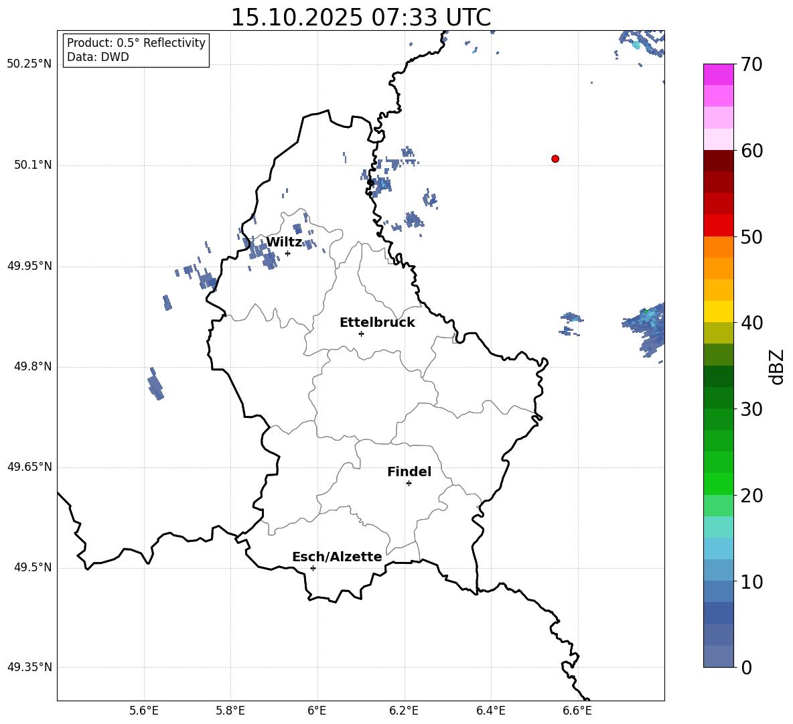Viewport: 793px width, 724px height.
Task: Click the Findel station cross marker
Action: (409, 484)
